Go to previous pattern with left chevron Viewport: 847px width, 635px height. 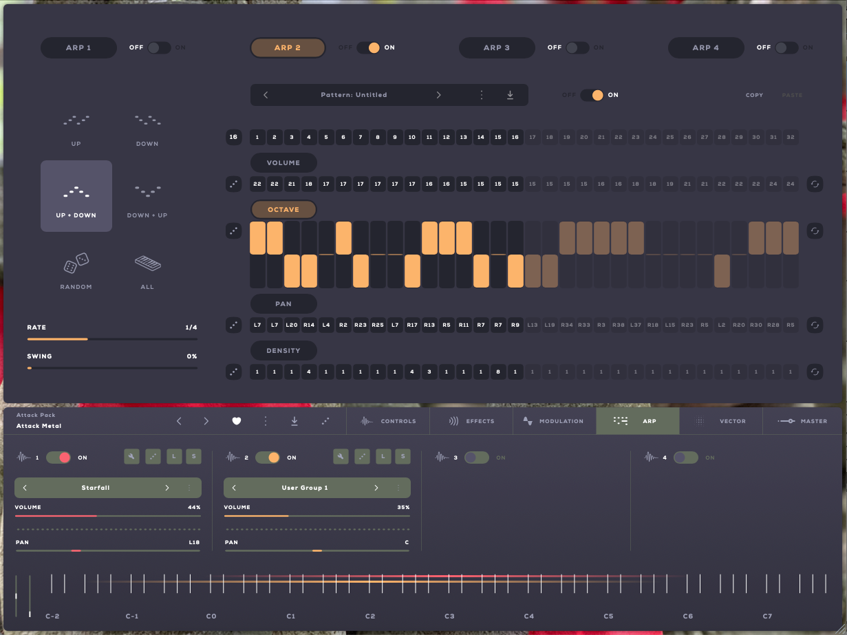[266, 95]
